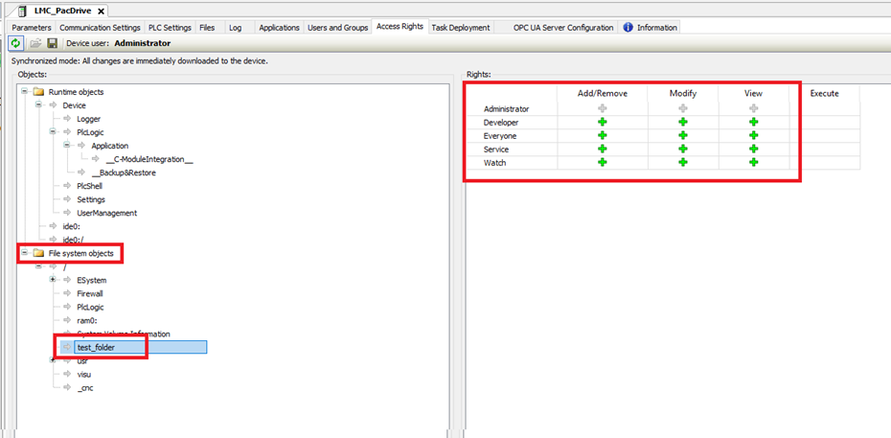Collapse the Runtime objects tree node

tap(25, 92)
